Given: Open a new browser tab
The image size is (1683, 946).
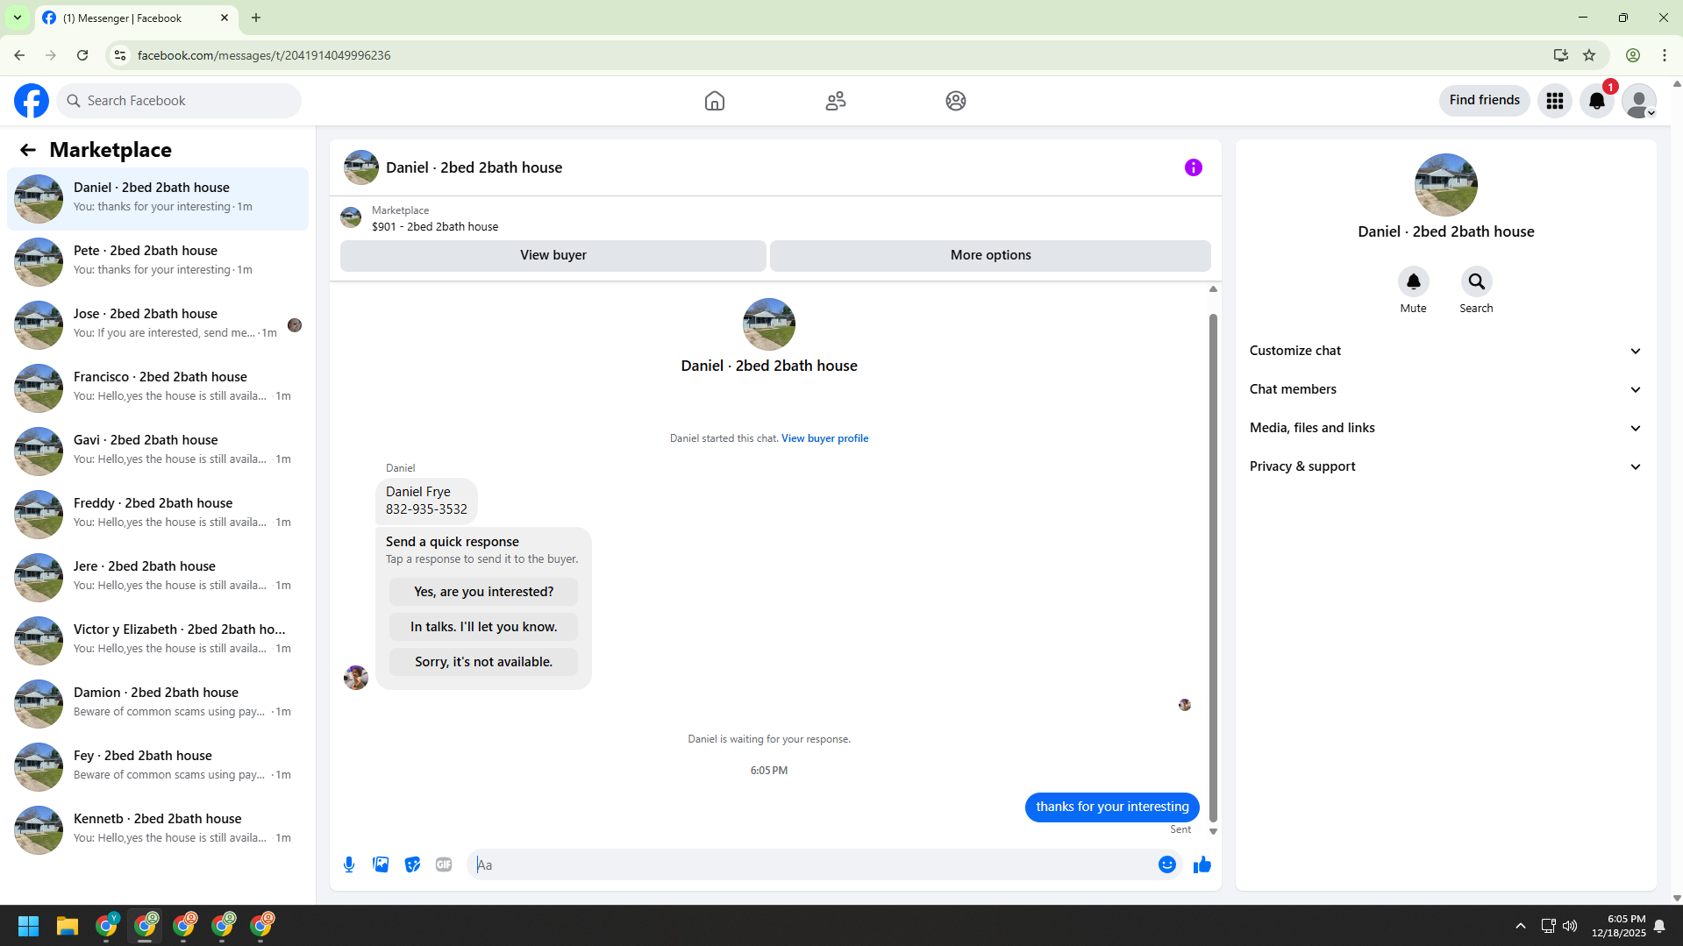Looking at the screenshot, I should 256,18.
